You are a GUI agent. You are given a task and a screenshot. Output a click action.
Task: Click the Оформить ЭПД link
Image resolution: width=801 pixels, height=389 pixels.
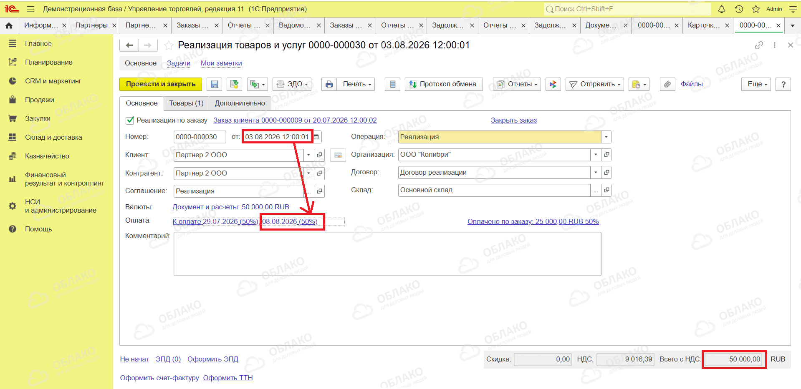point(213,359)
